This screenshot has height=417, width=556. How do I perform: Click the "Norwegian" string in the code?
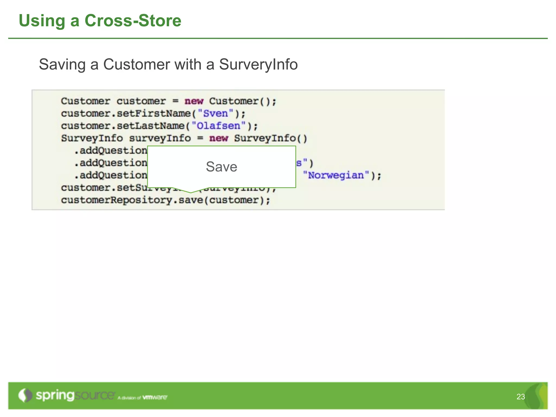(336, 175)
